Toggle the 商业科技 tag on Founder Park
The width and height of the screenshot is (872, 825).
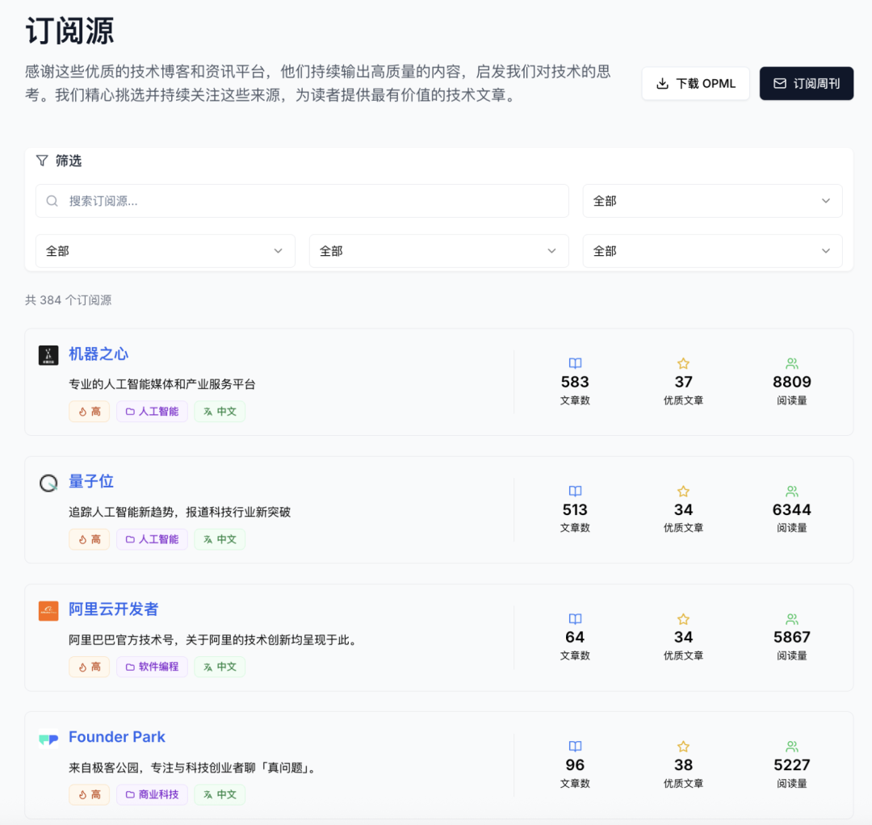(x=152, y=794)
